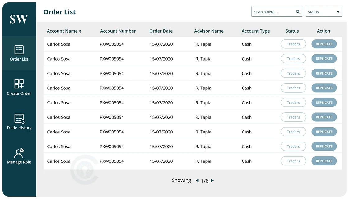Click Replicate button in fourth row

(x=324, y=88)
